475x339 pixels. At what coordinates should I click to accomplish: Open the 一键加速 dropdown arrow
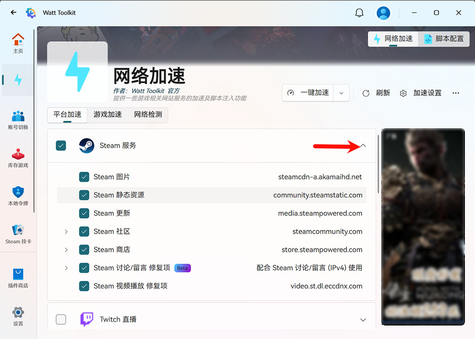[341, 93]
